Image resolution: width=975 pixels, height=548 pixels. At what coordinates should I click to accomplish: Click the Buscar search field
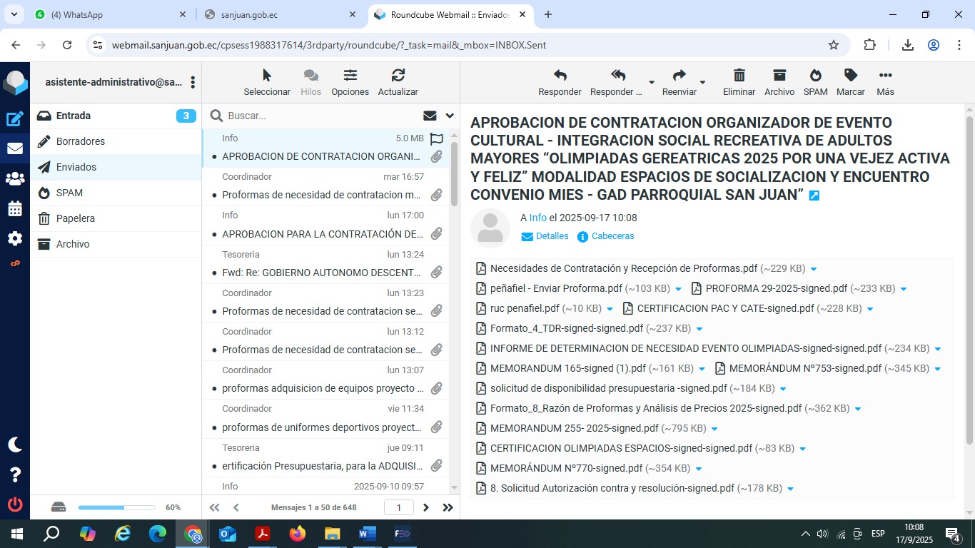pos(321,116)
